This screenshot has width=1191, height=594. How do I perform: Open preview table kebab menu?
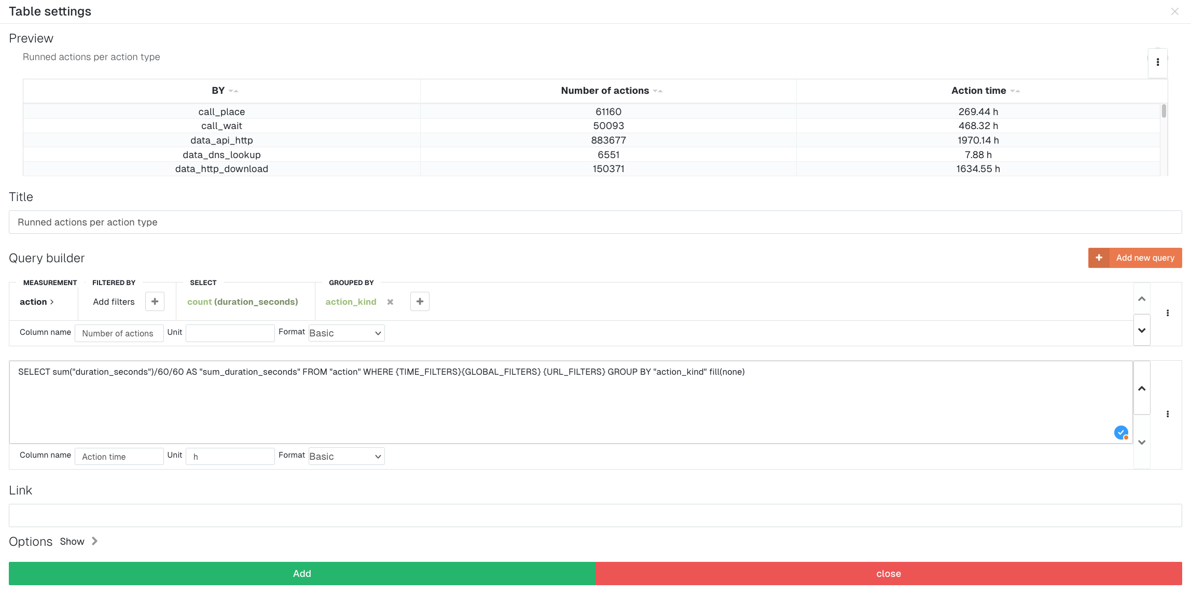(1157, 62)
